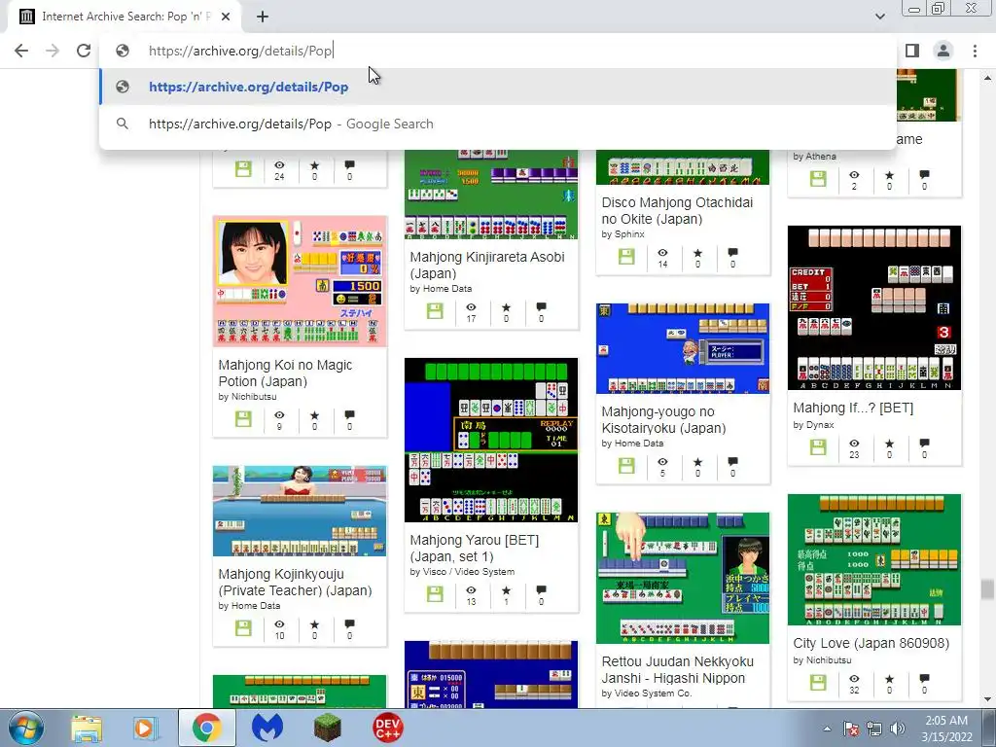Open Mahjong-yougo no Kisotairyoku (Japan) link

[663, 419]
